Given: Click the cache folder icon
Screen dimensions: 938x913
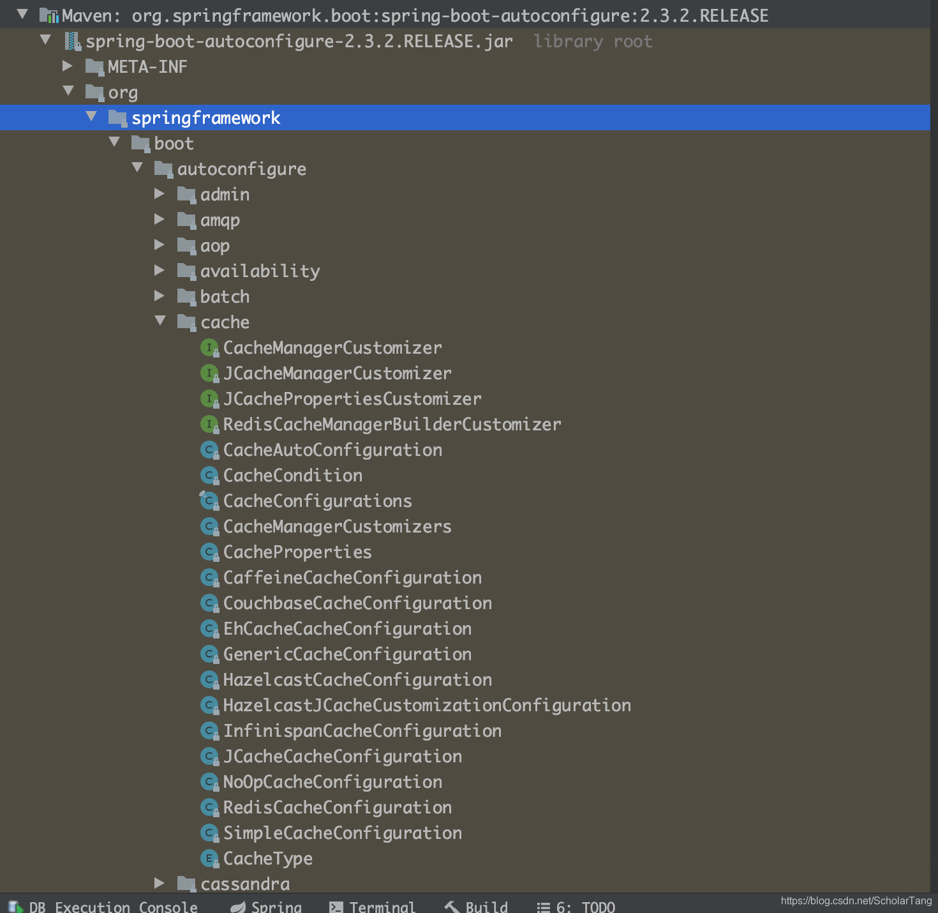Looking at the screenshot, I should coord(187,322).
